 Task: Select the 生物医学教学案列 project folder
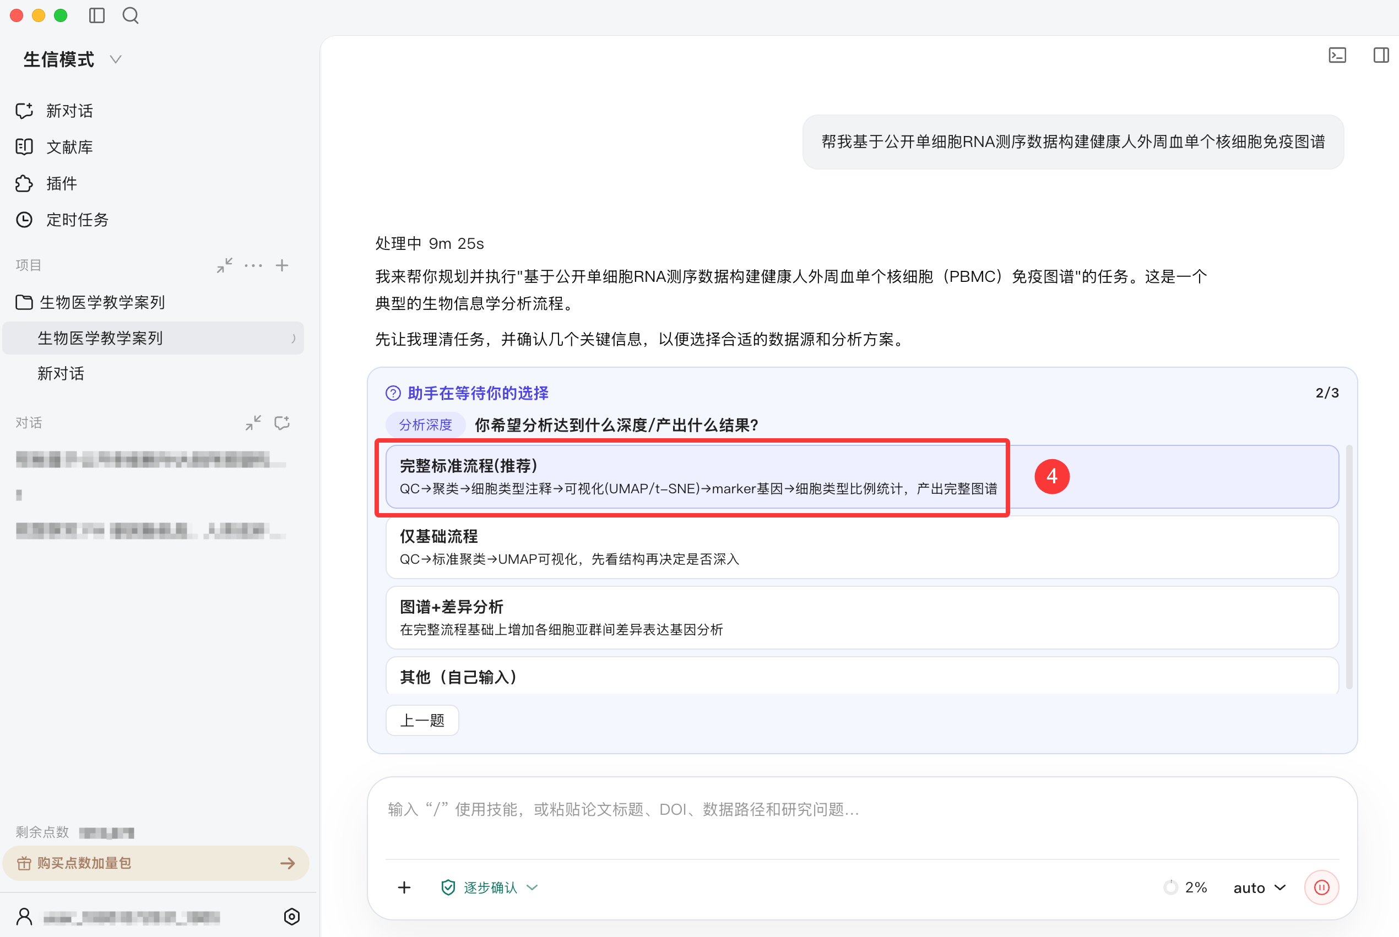(90, 302)
